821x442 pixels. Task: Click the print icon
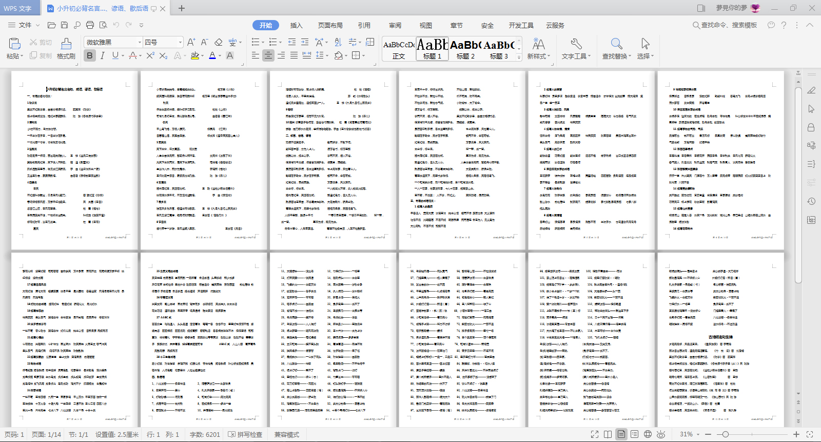click(90, 25)
